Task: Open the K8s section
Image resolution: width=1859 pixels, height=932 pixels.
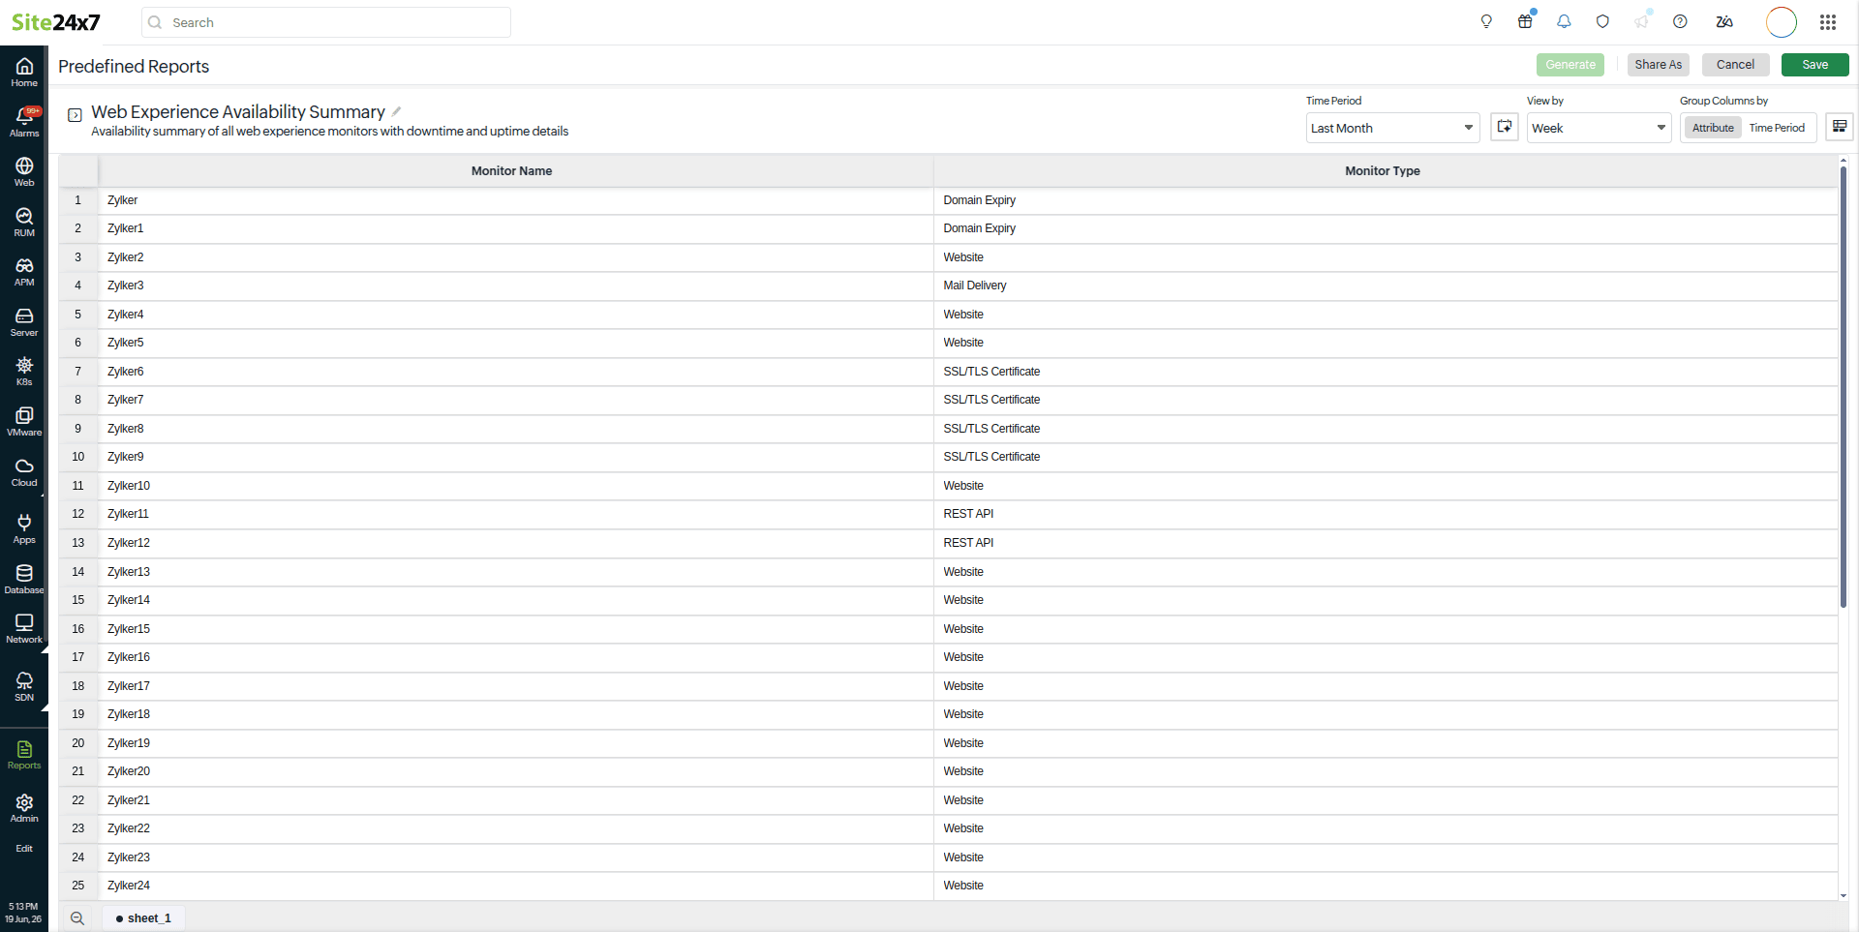Action: click(24, 372)
